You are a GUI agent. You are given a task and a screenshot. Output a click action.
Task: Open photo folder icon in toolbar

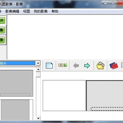[100, 66]
